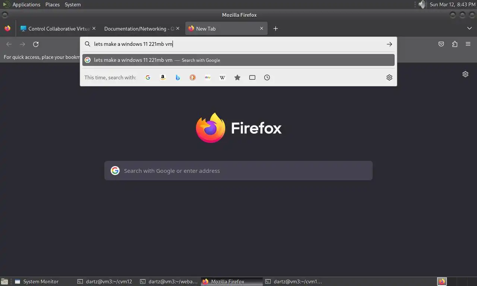Screen dimensions: 477x286
Task: Reload the current page
Action: pyautogui.click(x=36, y=44)
